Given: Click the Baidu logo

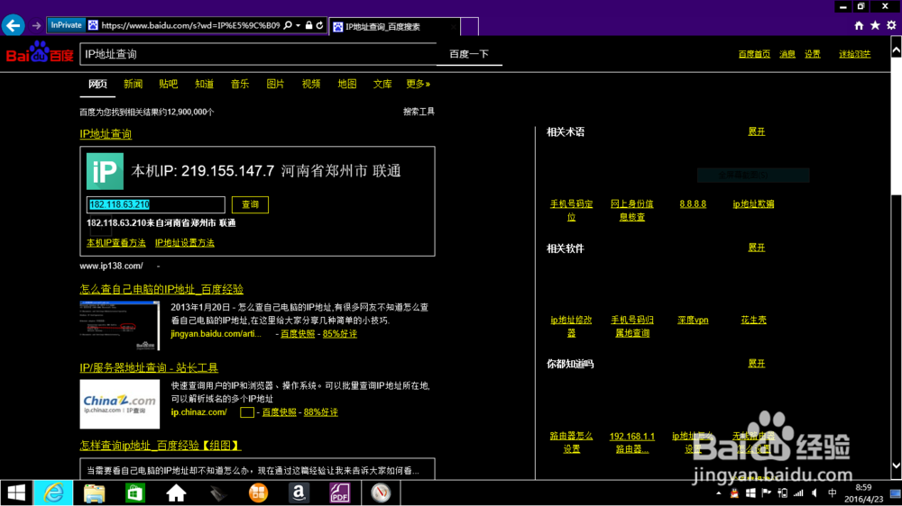Looking at the screenshot, I should pos(40,53).
